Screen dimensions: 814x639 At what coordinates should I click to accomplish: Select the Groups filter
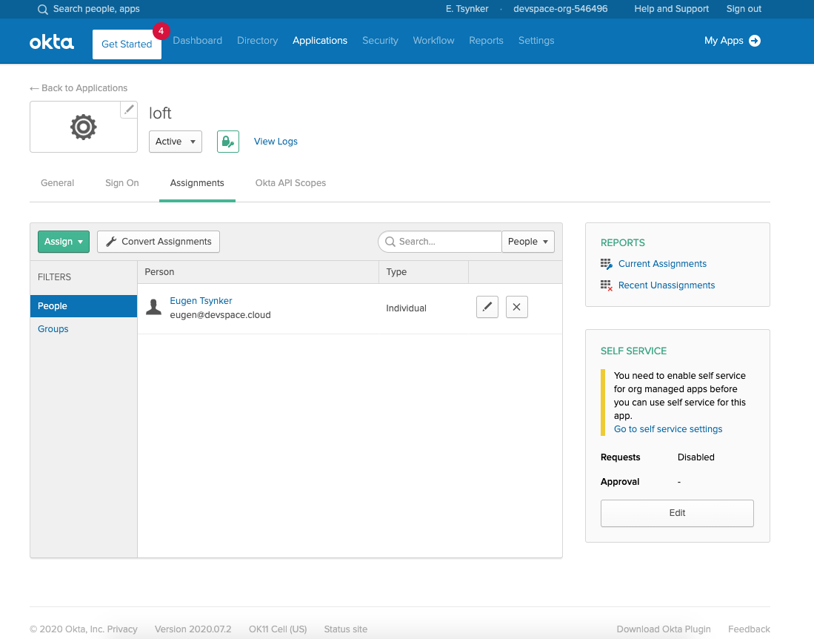[x=53, y=328]
